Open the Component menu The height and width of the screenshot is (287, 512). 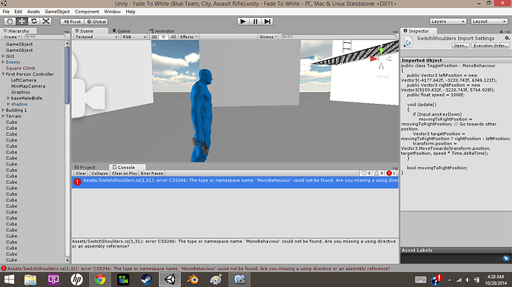click(87, 11)
